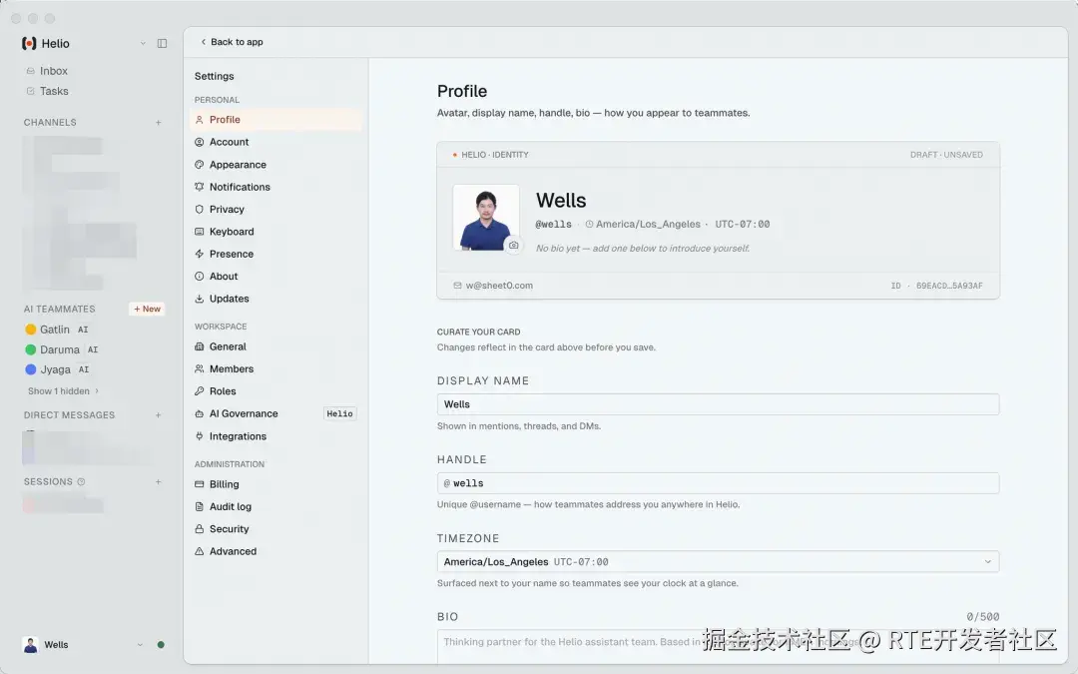Image resolution: width=1078 pixels, height=674 pixels.
Task: Click the green presence status dot
Action: click(161, 645)
